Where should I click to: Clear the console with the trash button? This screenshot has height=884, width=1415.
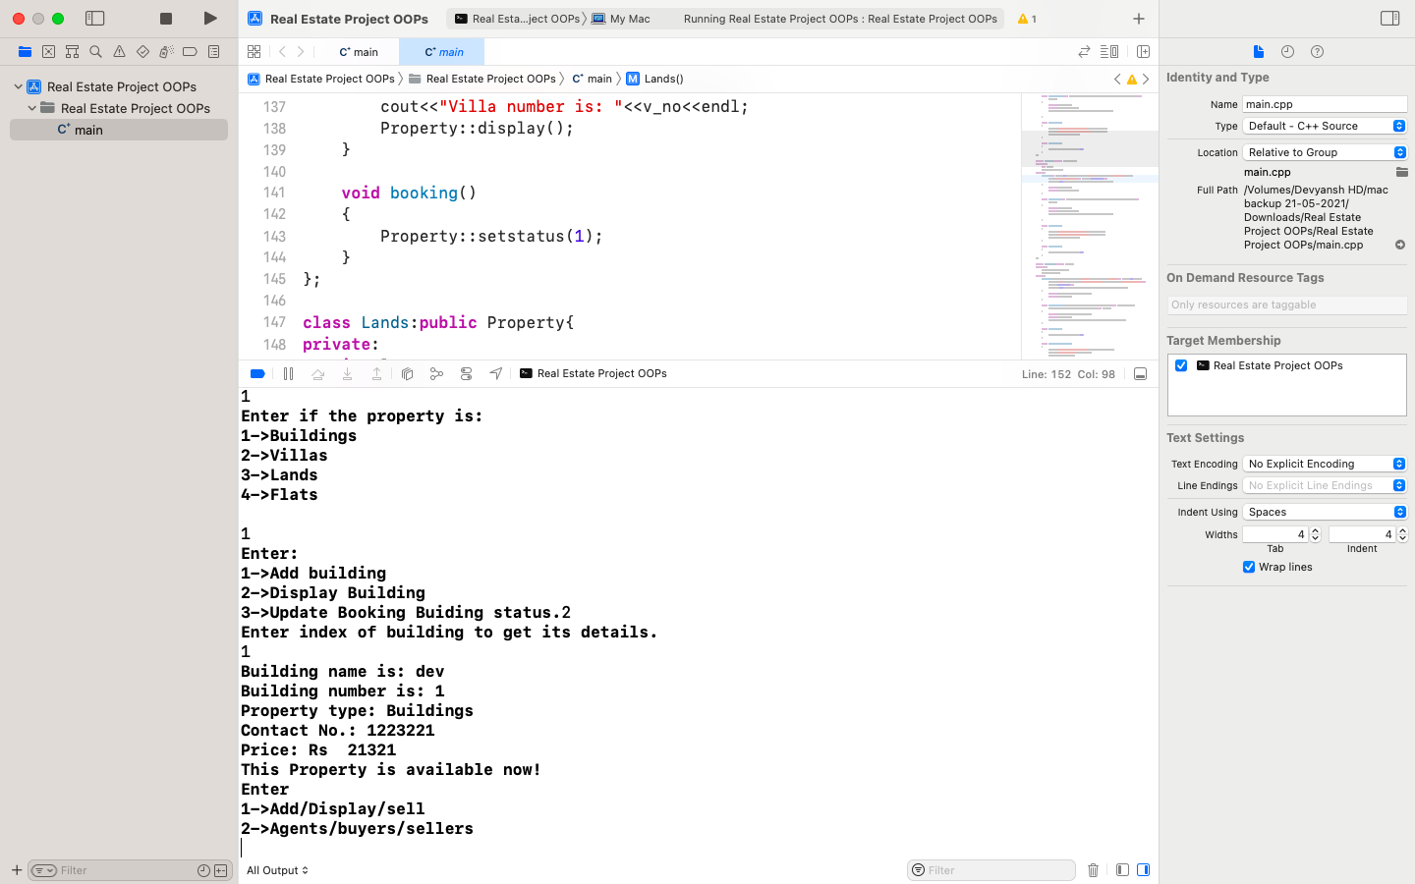(x=1094, y=870)
